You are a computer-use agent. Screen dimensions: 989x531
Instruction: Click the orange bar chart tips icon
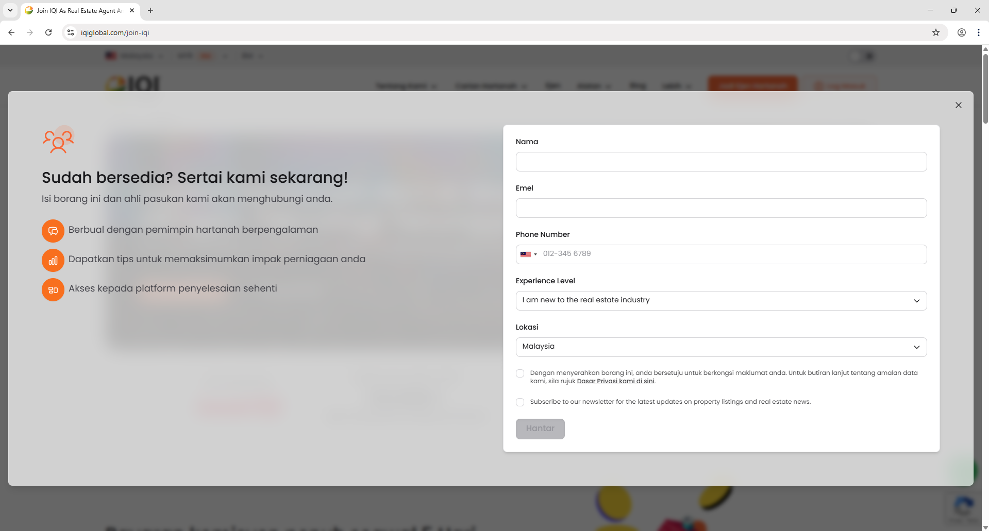[x=53, y=260]
